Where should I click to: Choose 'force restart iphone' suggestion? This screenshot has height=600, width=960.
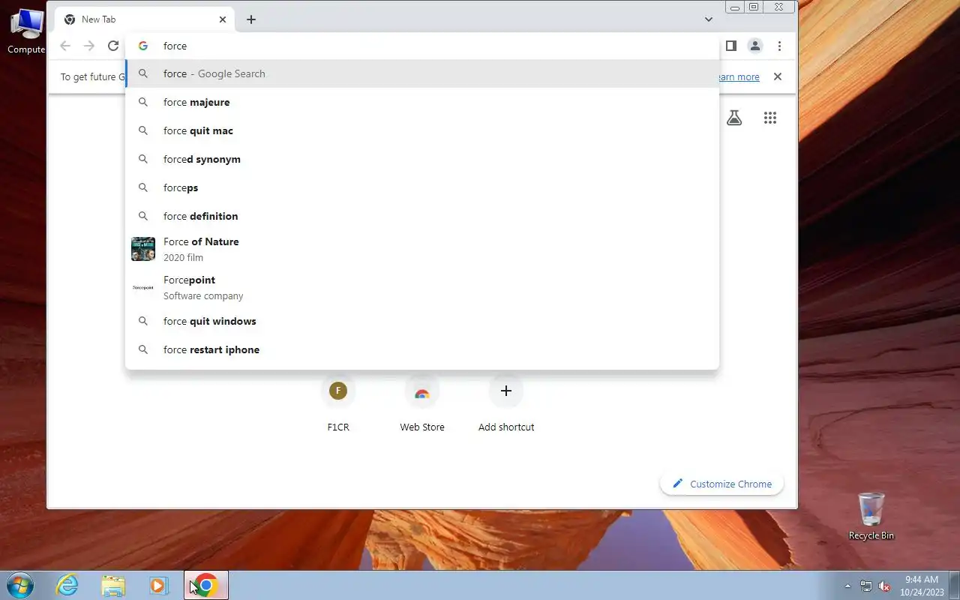422,349
